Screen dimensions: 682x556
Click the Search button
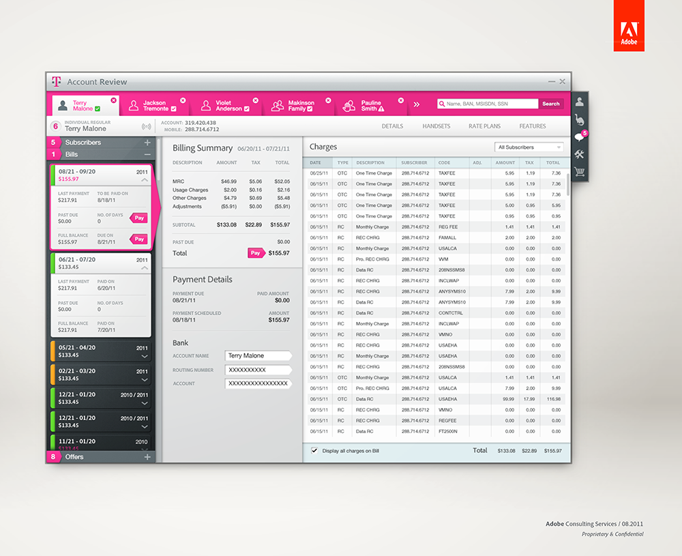coord(551,104)
